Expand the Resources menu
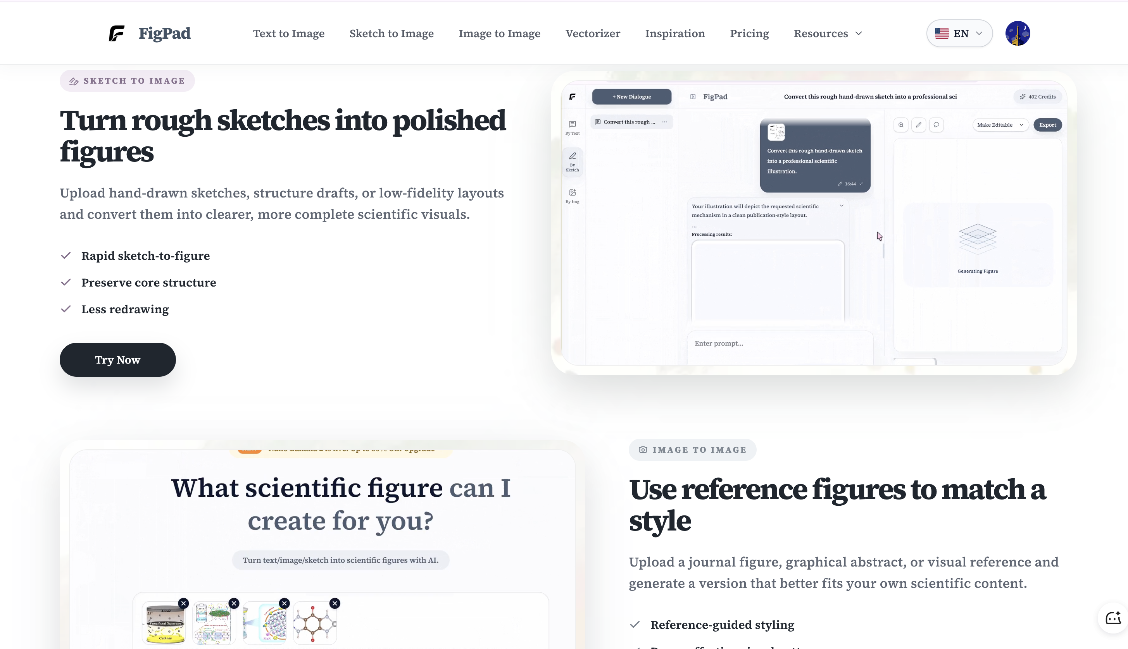Viewport: 1128px width, 649px height. pyautogui.click(x=828, y=33)
